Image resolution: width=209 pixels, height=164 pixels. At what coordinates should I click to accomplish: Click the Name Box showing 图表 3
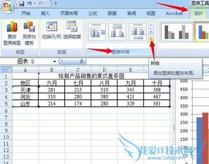26,61
